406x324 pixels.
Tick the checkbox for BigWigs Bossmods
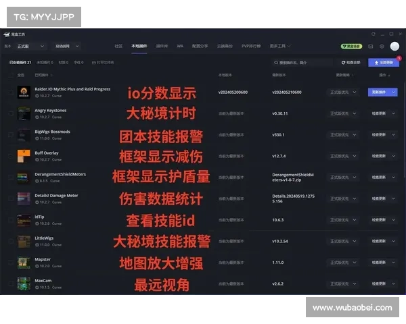[10, 135]
